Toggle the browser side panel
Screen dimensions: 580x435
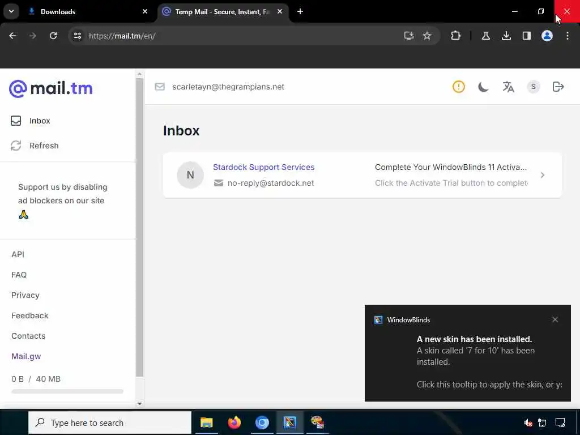pos(526,36)
